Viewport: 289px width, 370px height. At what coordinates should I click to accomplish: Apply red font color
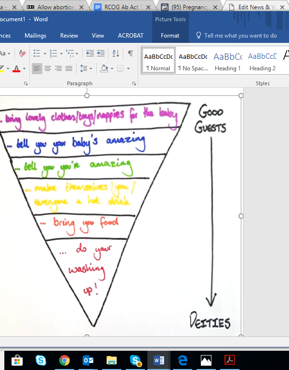[x=16, y=68]
